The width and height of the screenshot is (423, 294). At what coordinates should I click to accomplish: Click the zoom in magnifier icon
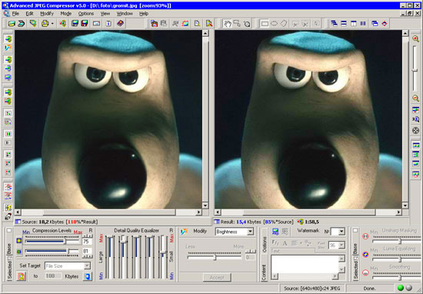pos(415,39)
